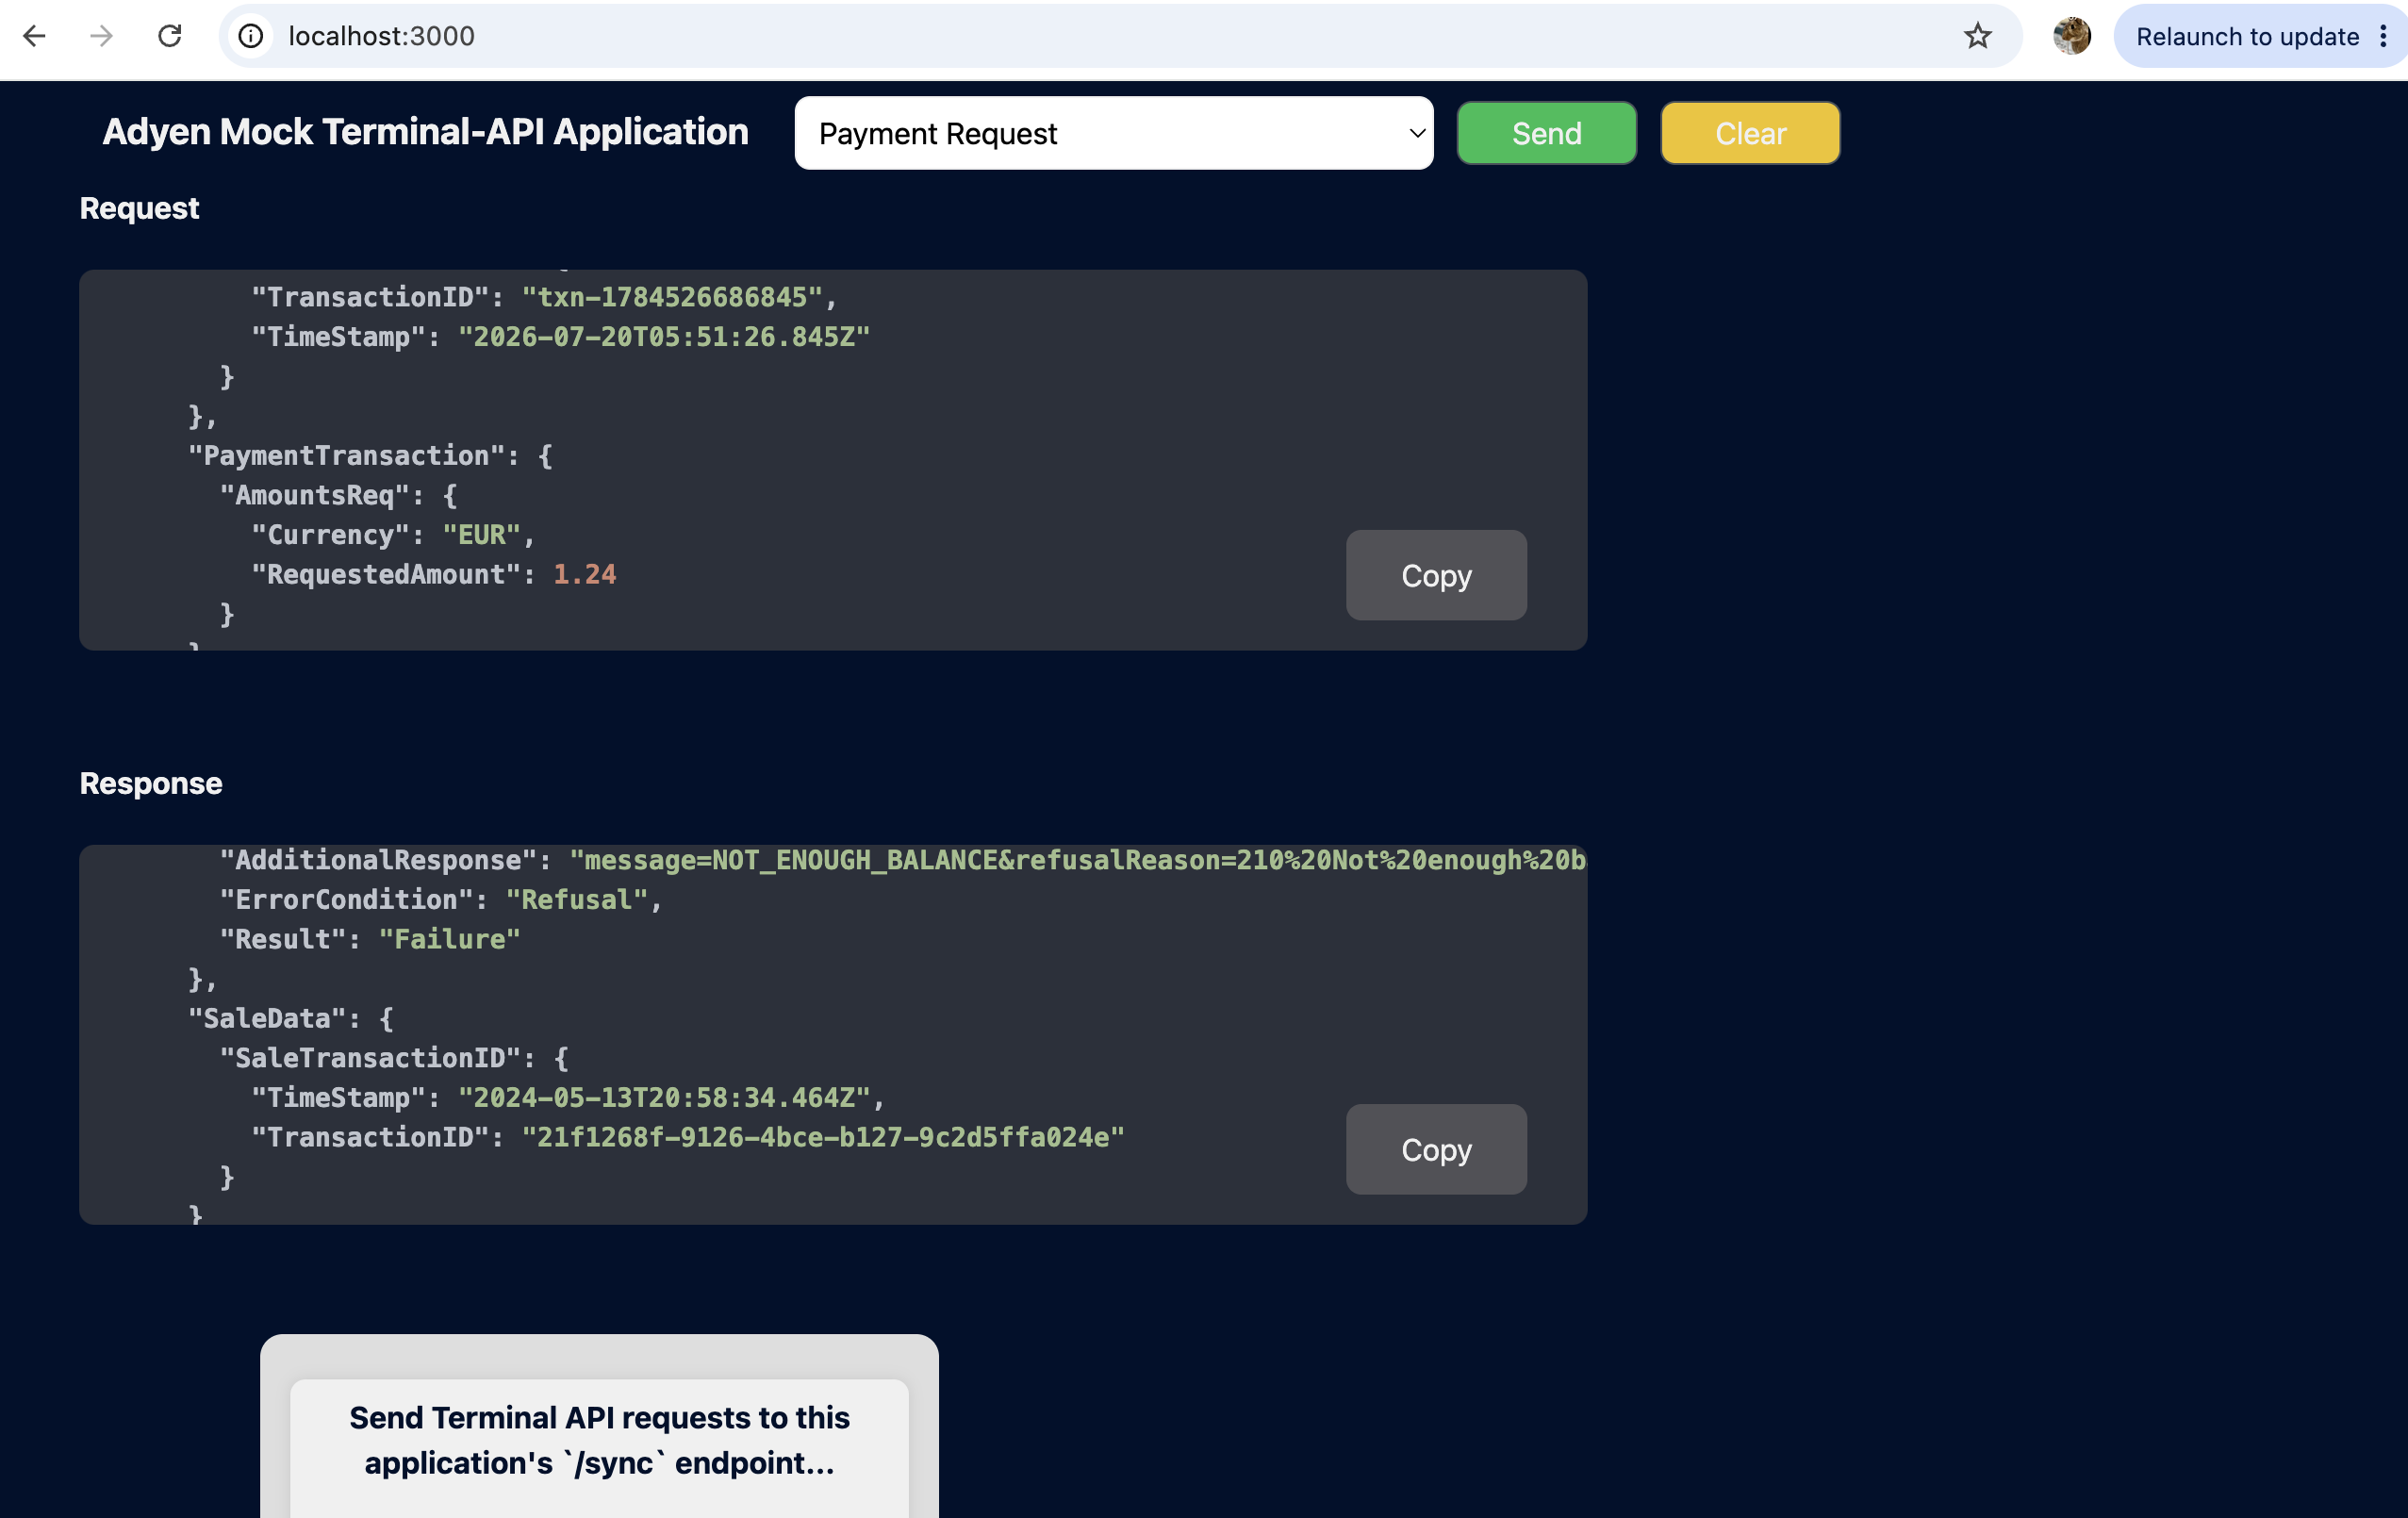Select the request TimeStamp 2026-07-20T05:51:26.845Z
The height and width of the screenshot is (1518, 2408).
point(664,337)
